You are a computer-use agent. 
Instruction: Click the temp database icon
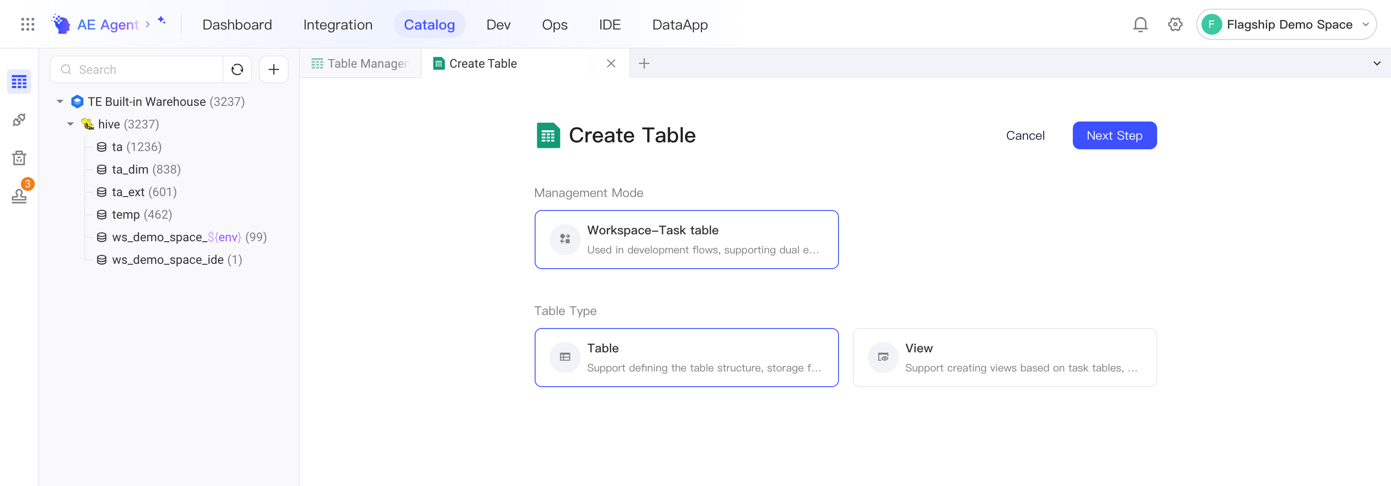(102, 214)
